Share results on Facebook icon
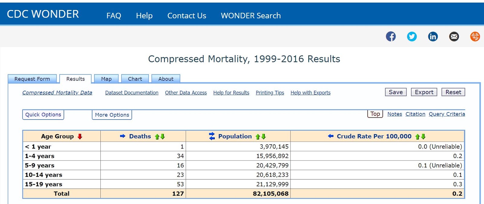Viewport: 484px width, 204px height. pyautogui.click(x=391, y=37)
